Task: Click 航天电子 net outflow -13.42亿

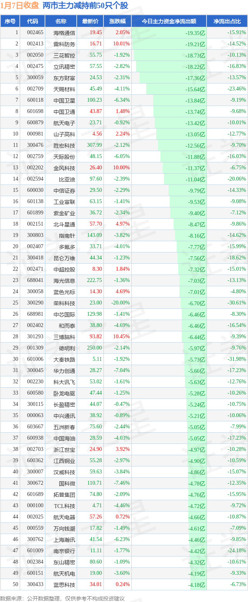Action: pyautogui.click(x=195, y=123)
